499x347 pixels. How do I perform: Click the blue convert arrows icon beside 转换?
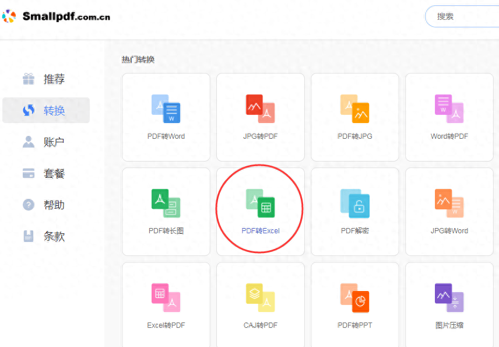point(29,110)
